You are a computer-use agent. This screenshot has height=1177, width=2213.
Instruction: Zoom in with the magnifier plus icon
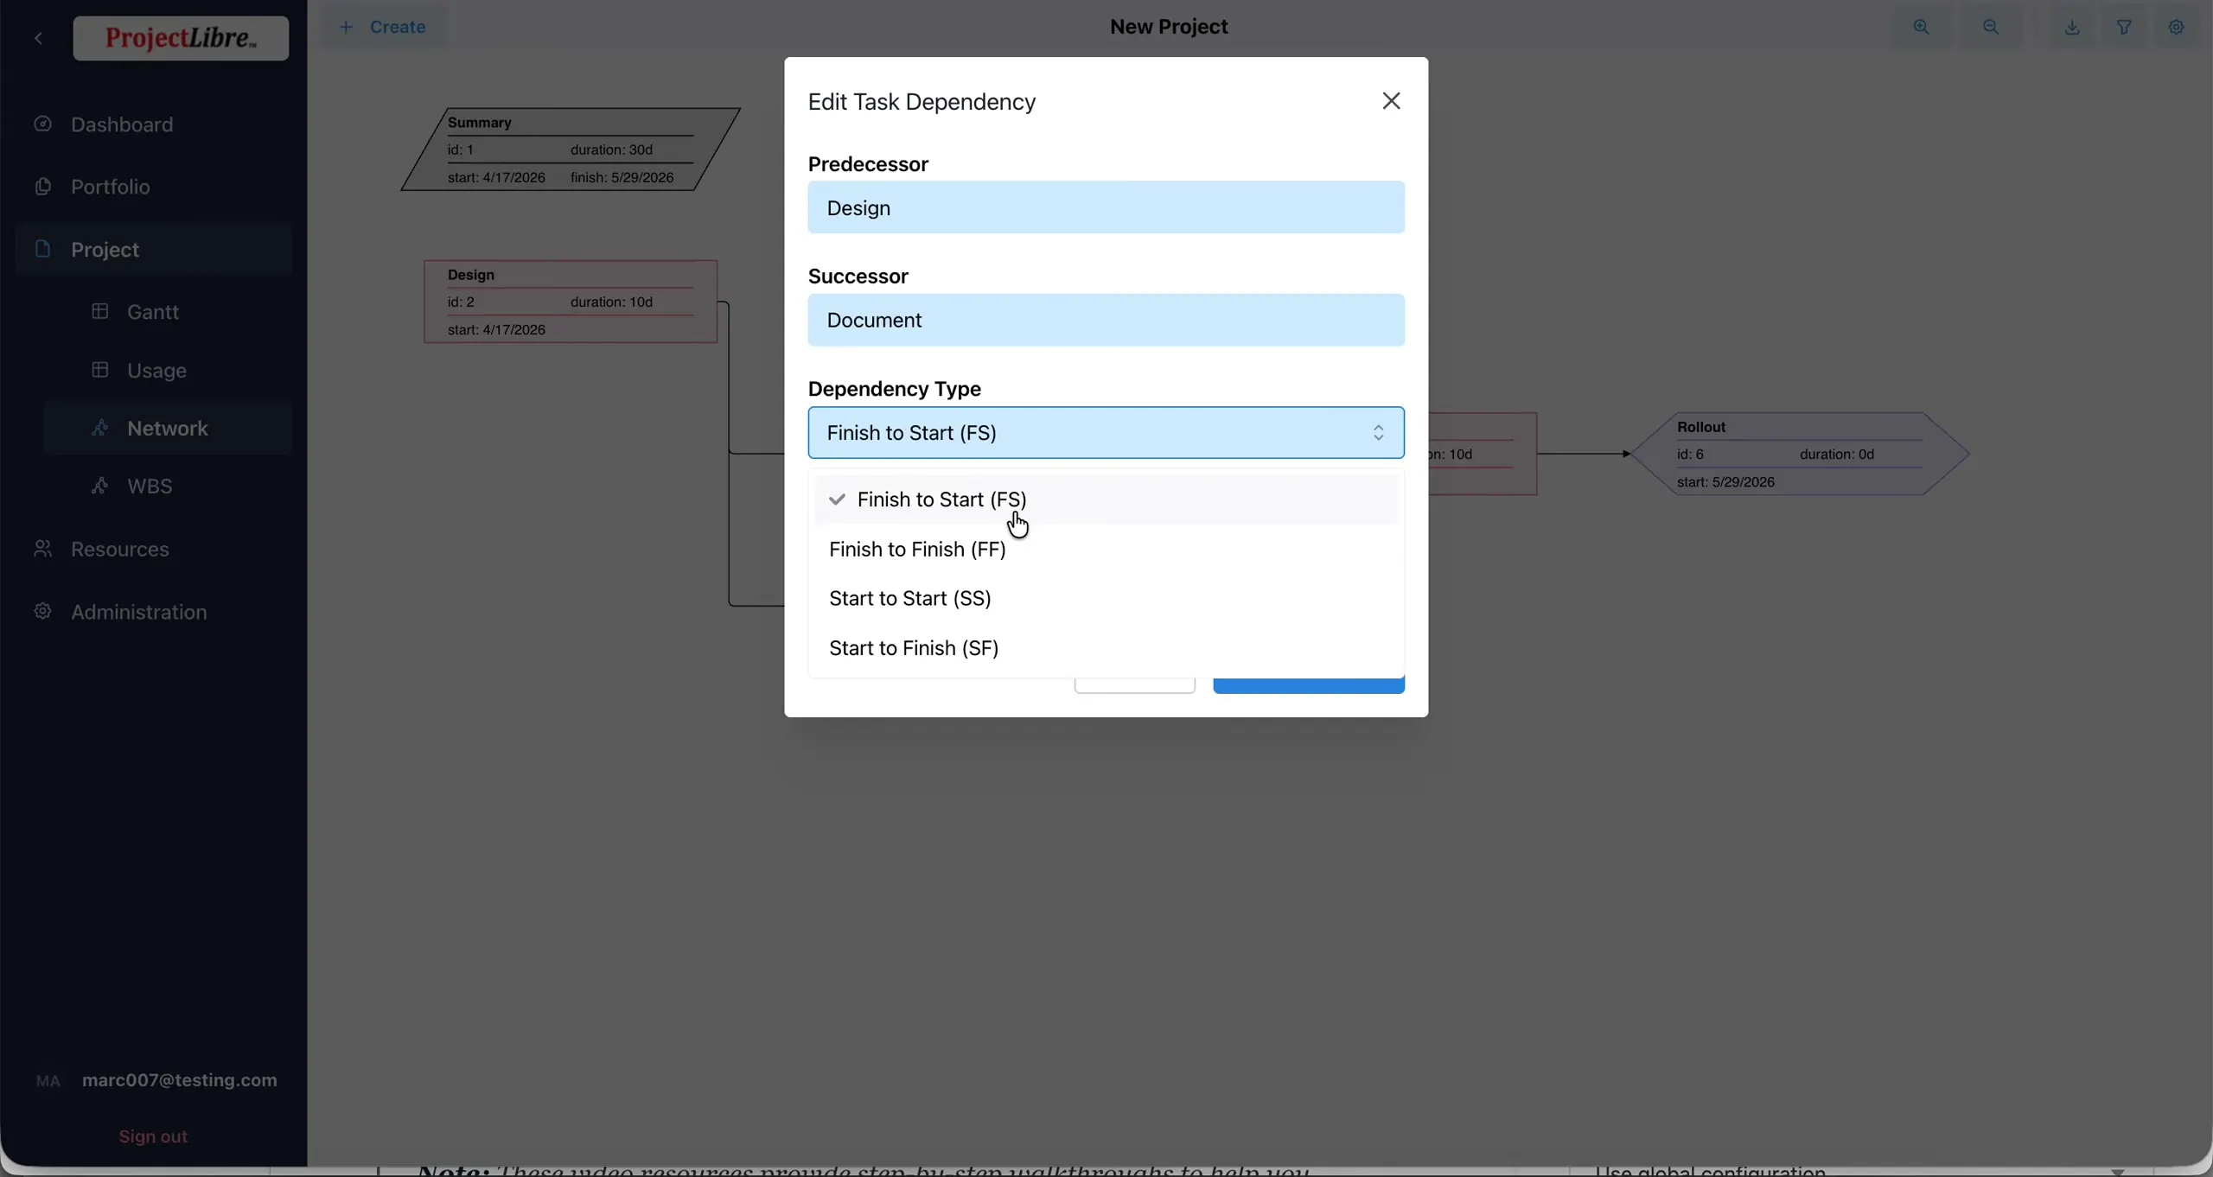click(x=1921, y=27)
